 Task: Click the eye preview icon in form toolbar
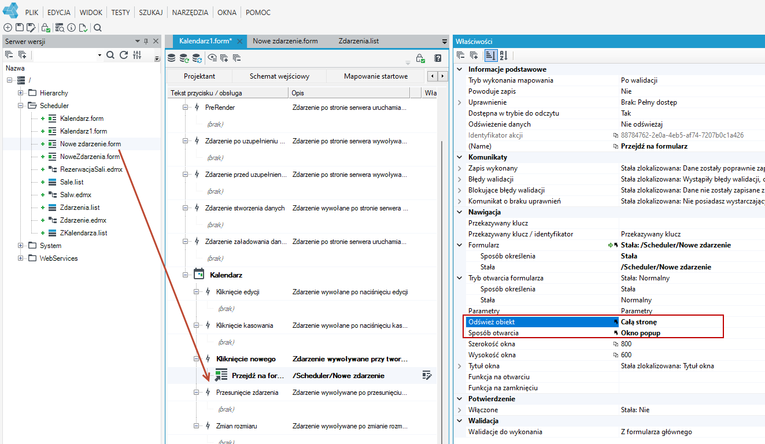tap(212, 58)
